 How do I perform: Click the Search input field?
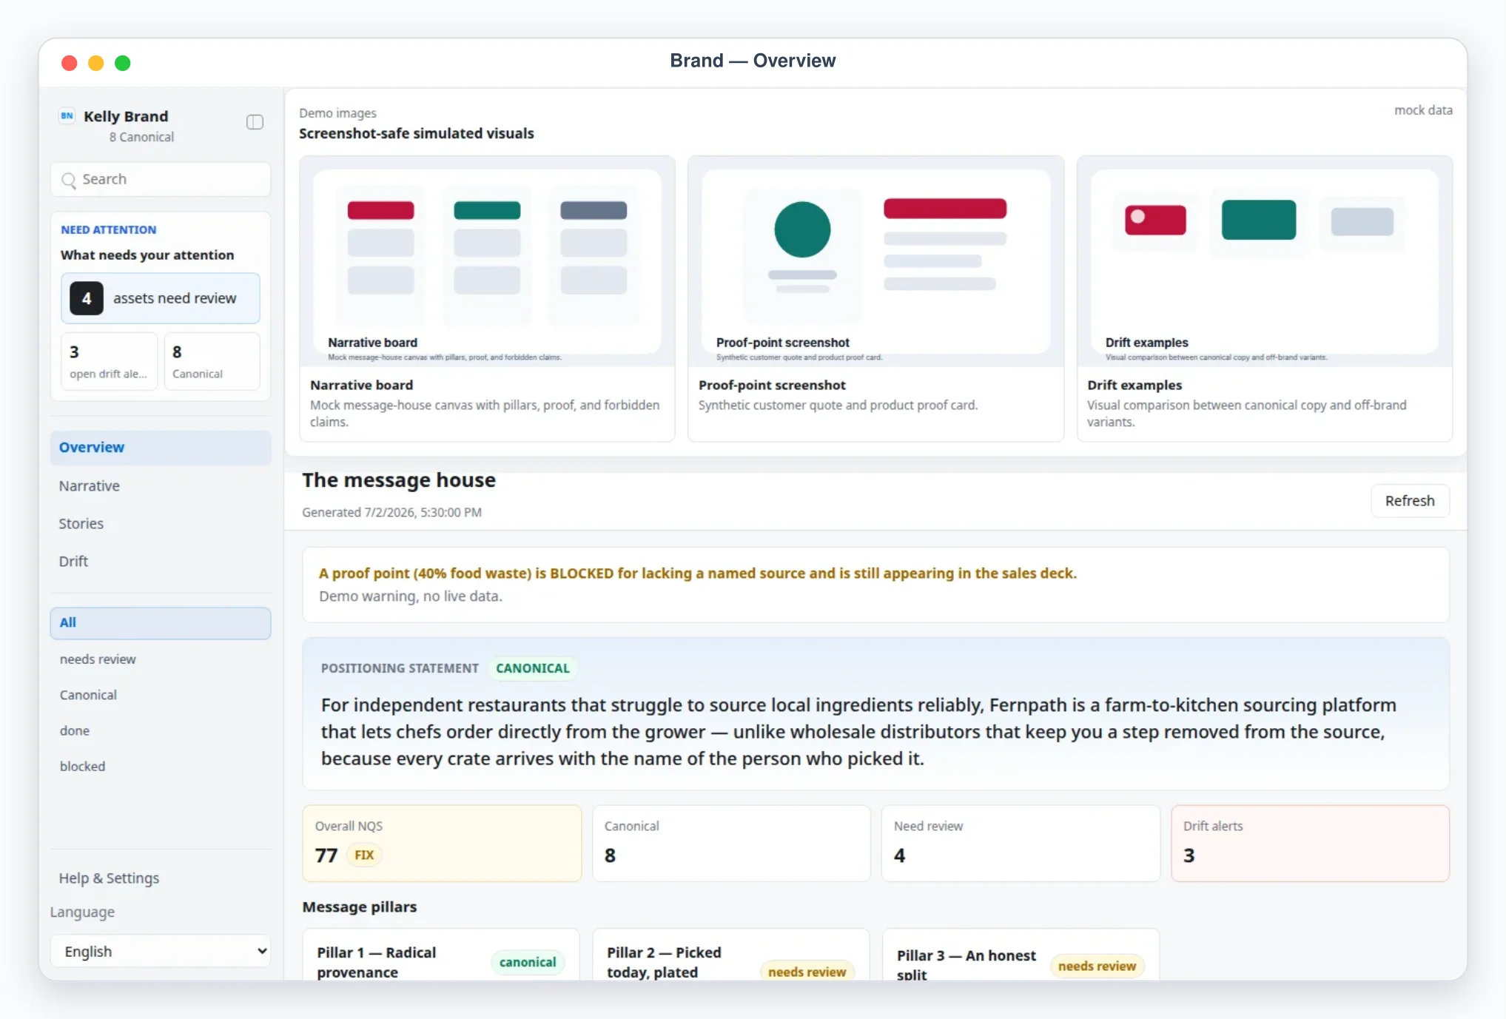click(x=161, y=180)
